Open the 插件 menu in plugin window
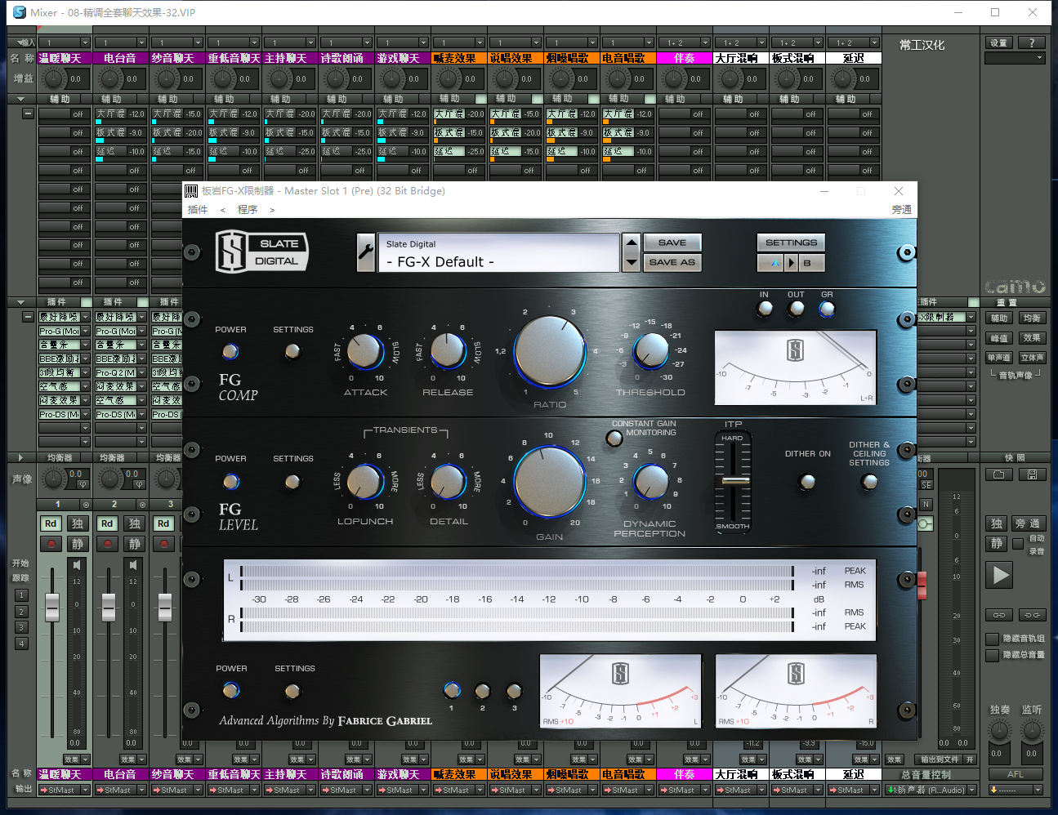 coord(198,210)
